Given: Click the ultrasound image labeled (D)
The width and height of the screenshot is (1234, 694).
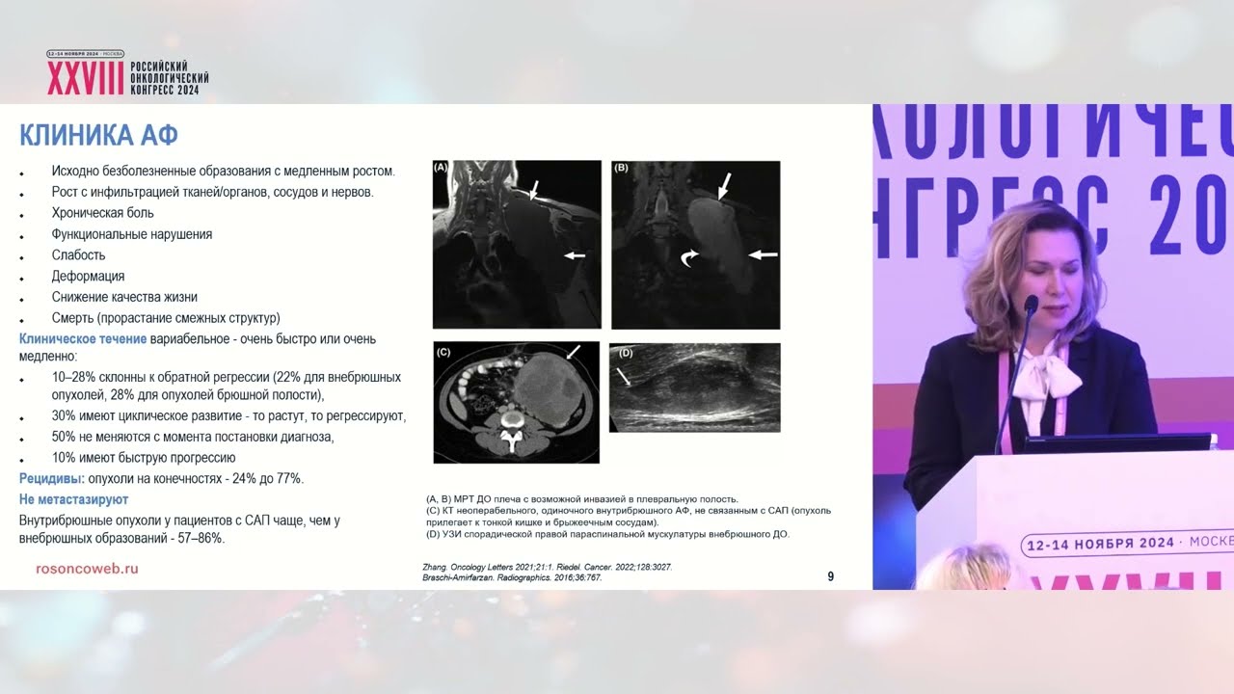Looking at the screenshot, I should [x=694, y=387].
